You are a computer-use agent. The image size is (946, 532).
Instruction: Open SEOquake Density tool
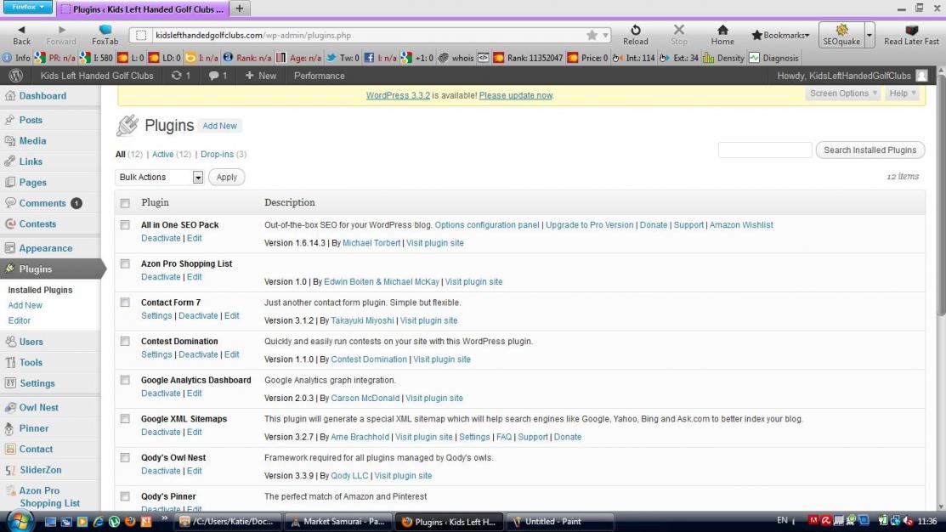tap(708, 58)
